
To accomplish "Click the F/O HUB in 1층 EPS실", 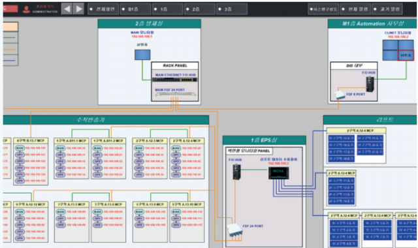I will pos(236,172).
